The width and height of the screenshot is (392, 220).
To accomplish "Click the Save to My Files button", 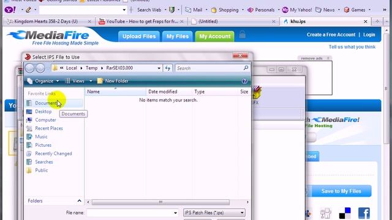I will pyautogui.click(x=341, y=191).
